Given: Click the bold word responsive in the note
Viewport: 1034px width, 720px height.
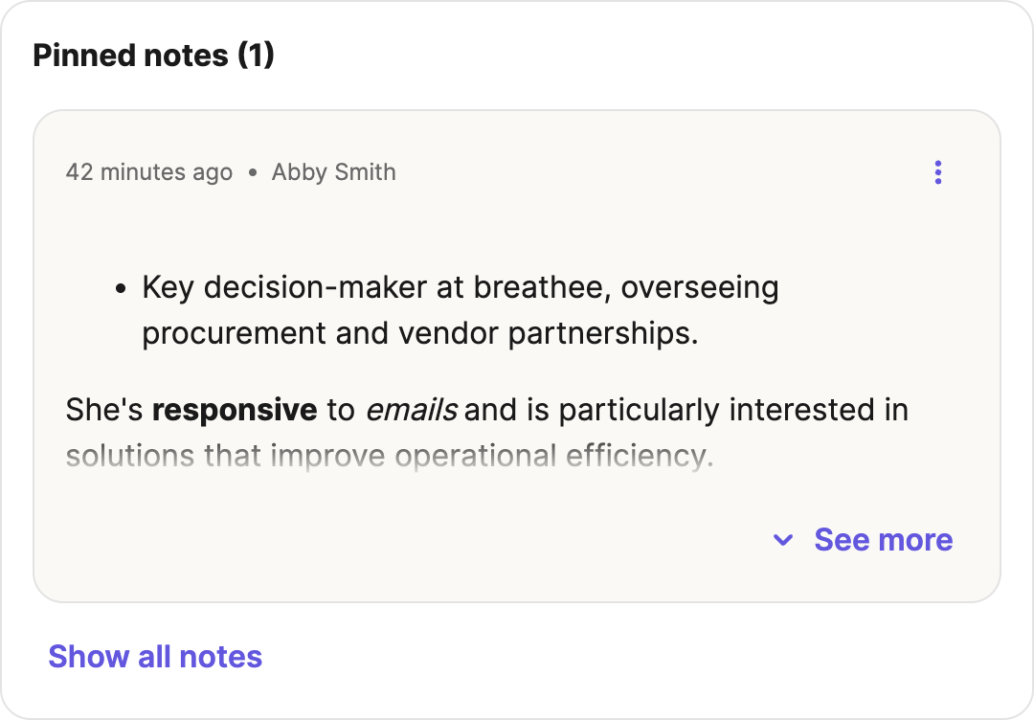Looking at the screenshot, I should coord(235,410).
